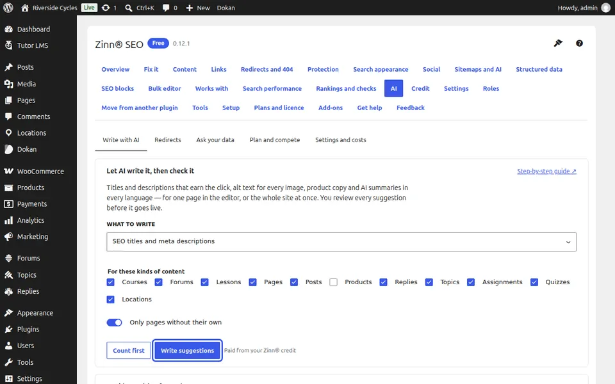Uncheck the Quizzes checkbox
615x384 pixels.
coord(534,282)
